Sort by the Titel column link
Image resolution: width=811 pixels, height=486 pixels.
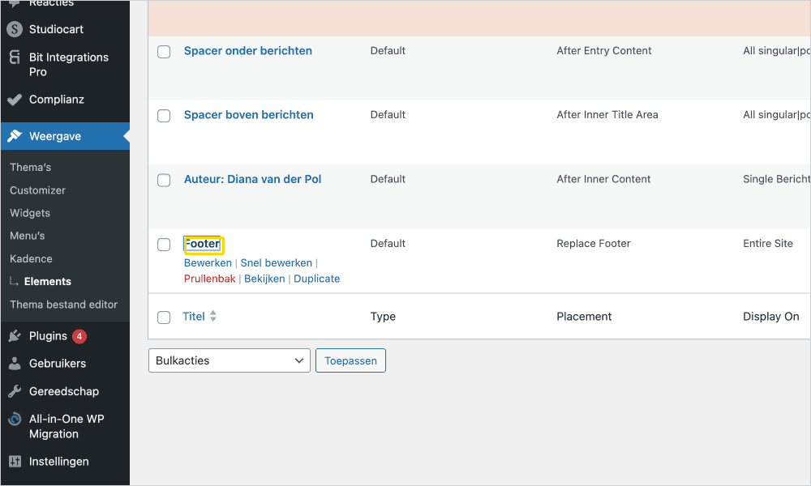tap(194, 317)
